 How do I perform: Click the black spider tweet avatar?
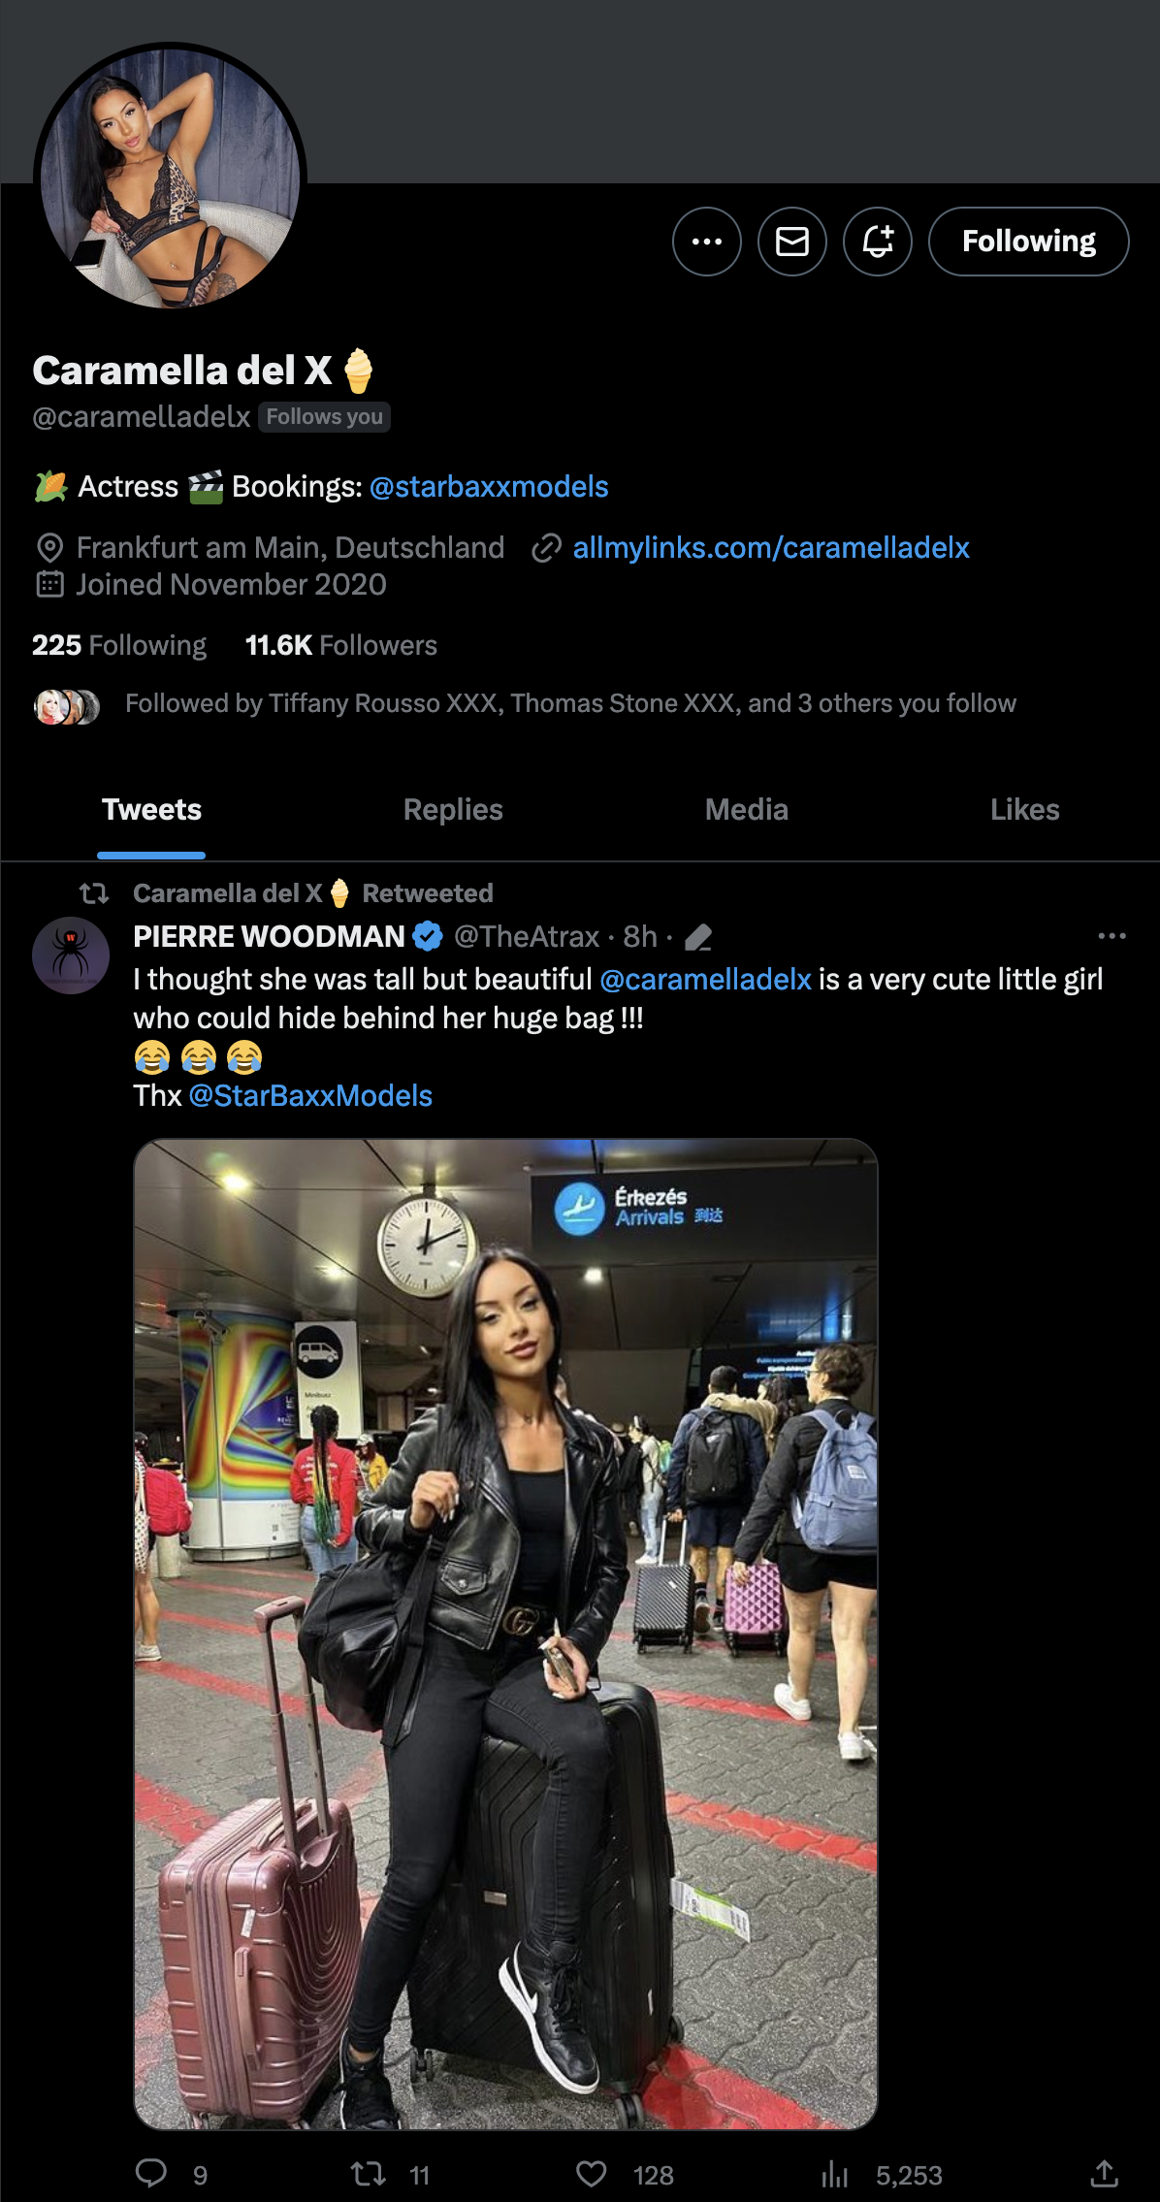pos(71,955)
